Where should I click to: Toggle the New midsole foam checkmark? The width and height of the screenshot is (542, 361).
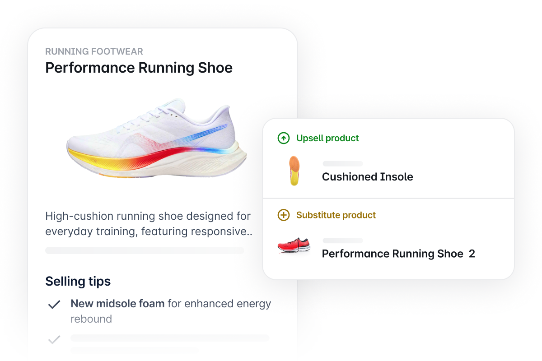point(54,305)
